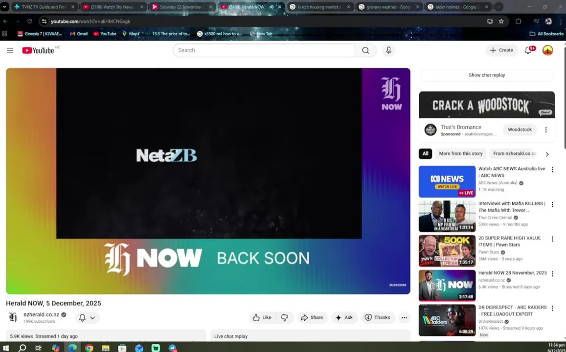Reload the page

[30, 22]
